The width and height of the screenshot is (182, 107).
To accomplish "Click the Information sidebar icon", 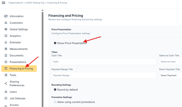I will (x=6, y=16).
